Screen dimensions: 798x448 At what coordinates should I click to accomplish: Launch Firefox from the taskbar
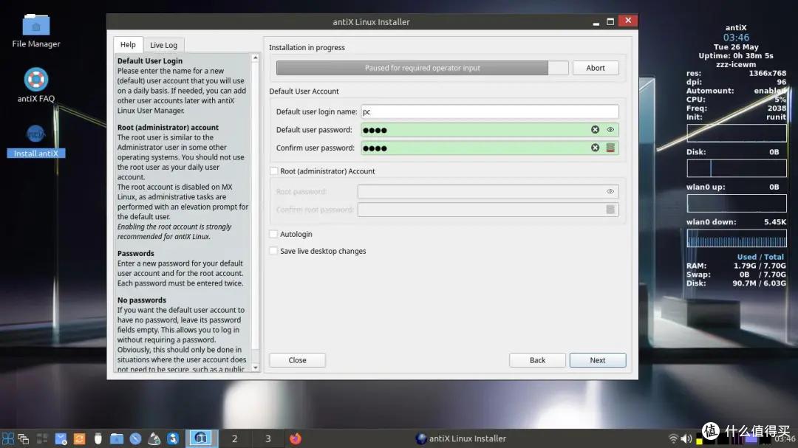[295, 438]
